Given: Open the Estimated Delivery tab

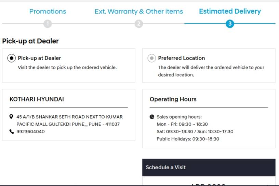Looking at the screenshot, I should pos(230,11).
